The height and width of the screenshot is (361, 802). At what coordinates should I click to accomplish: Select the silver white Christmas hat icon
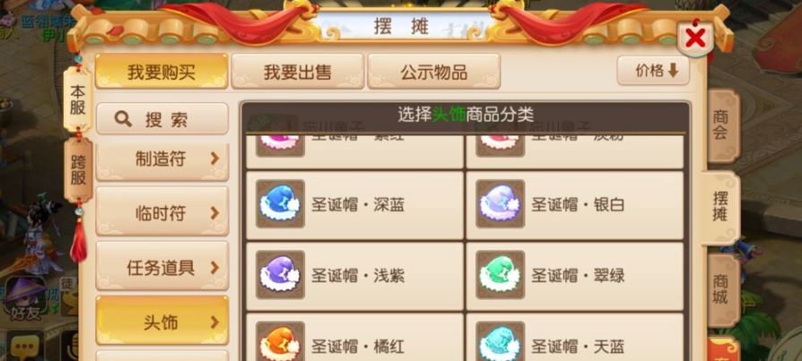tap(501, 203)
